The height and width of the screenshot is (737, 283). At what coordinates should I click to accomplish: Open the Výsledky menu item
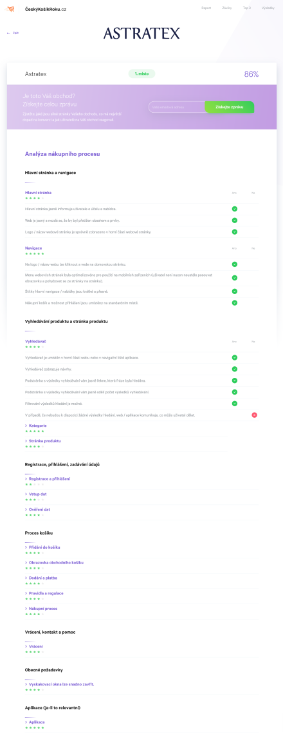click(x=268, y=8)
